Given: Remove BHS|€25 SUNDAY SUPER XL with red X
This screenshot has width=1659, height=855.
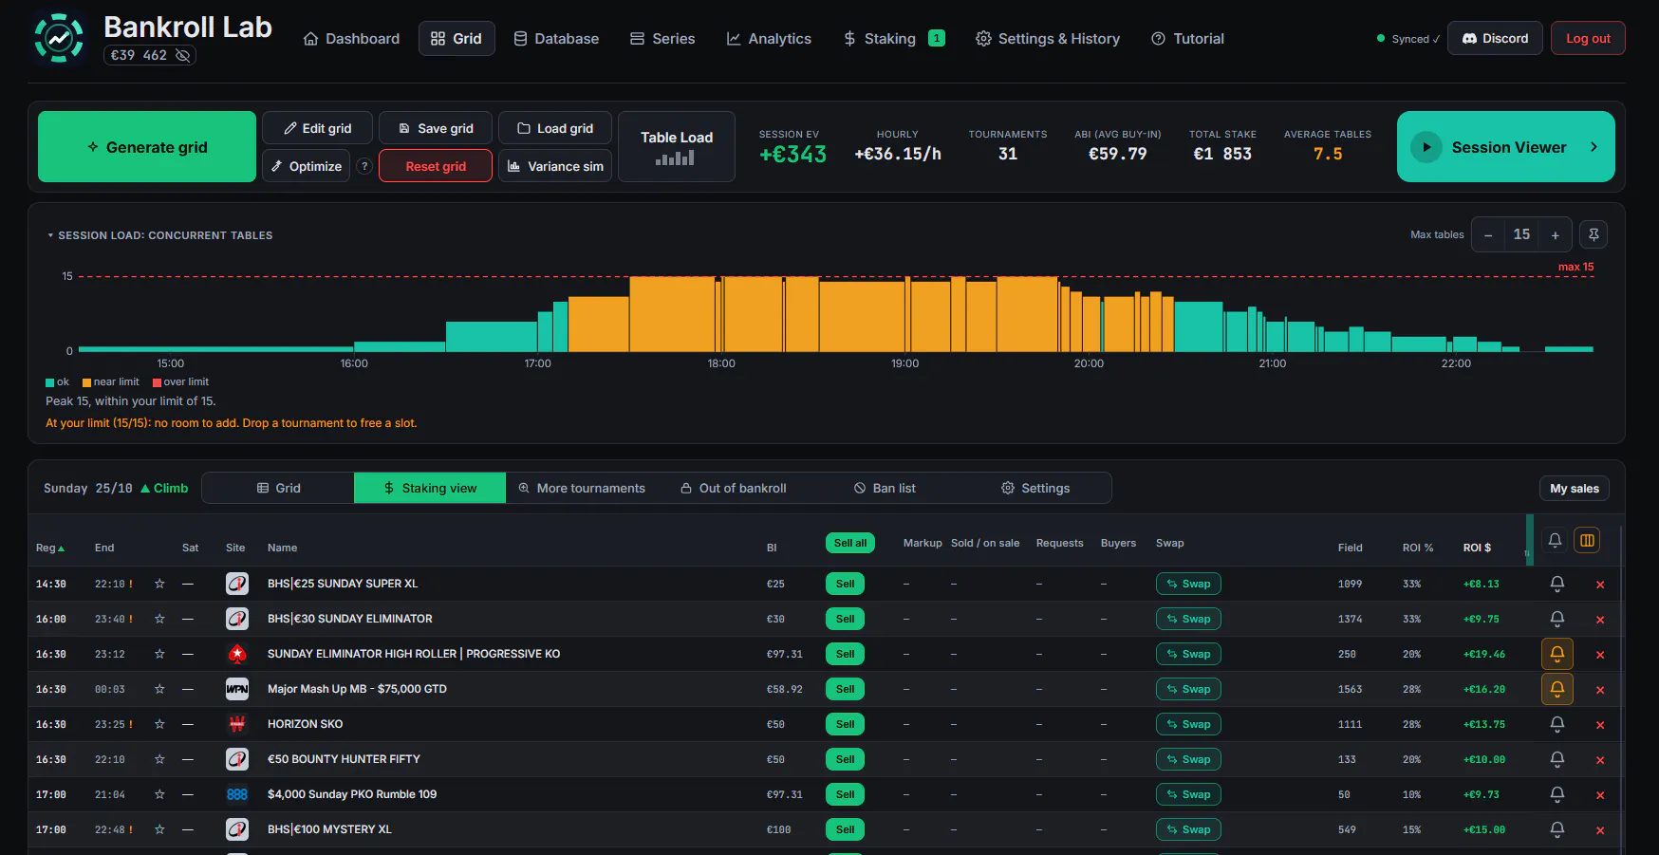Looking at the screenshot, I should coord(1600,585).
